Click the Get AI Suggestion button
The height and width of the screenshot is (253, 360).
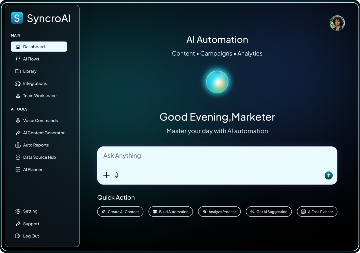[x=269, y=211]
